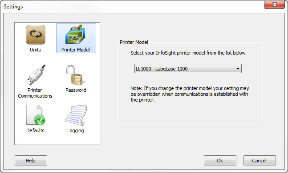Click the 'Printer Communications' text label

click(x=35, y=93)
